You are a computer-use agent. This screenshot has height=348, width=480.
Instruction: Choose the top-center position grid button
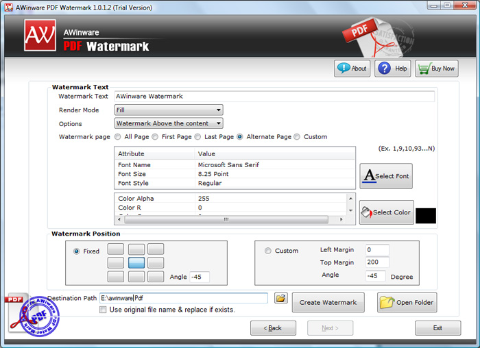tap(136, 249)
